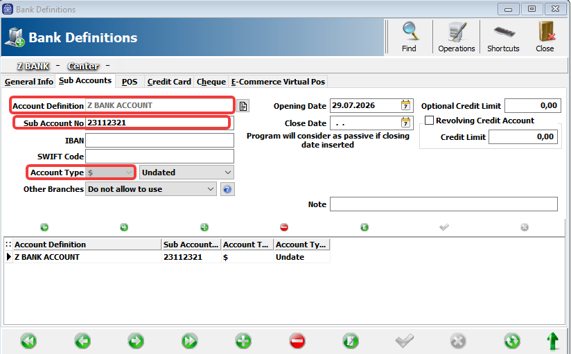Sort by Account Definition column header
Screen dimensions: 571x354
[87, 245]
